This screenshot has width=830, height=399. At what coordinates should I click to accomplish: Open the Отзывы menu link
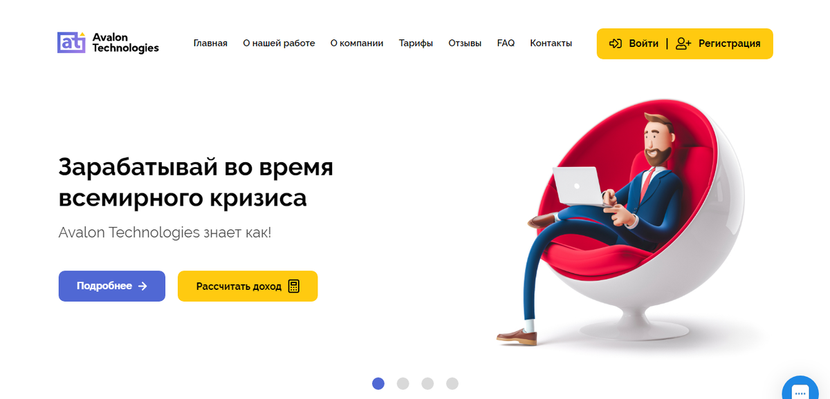(x=465, y=43)
